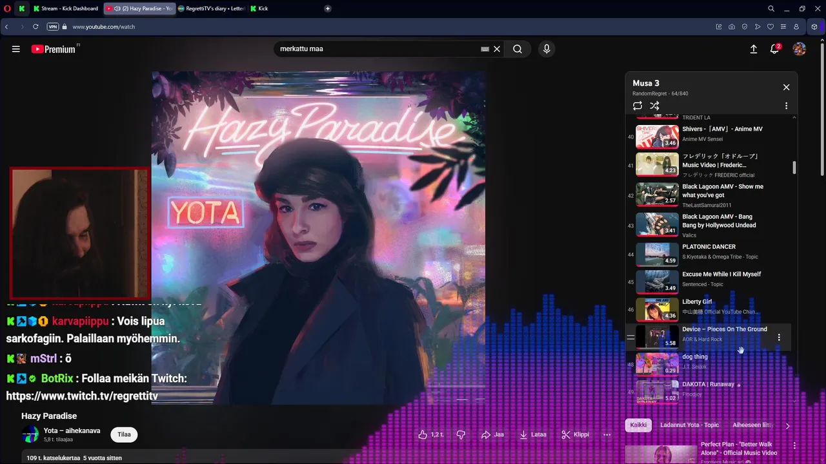
Task: Open the pinned Kick tab
Action: click(x=22, y=8)
